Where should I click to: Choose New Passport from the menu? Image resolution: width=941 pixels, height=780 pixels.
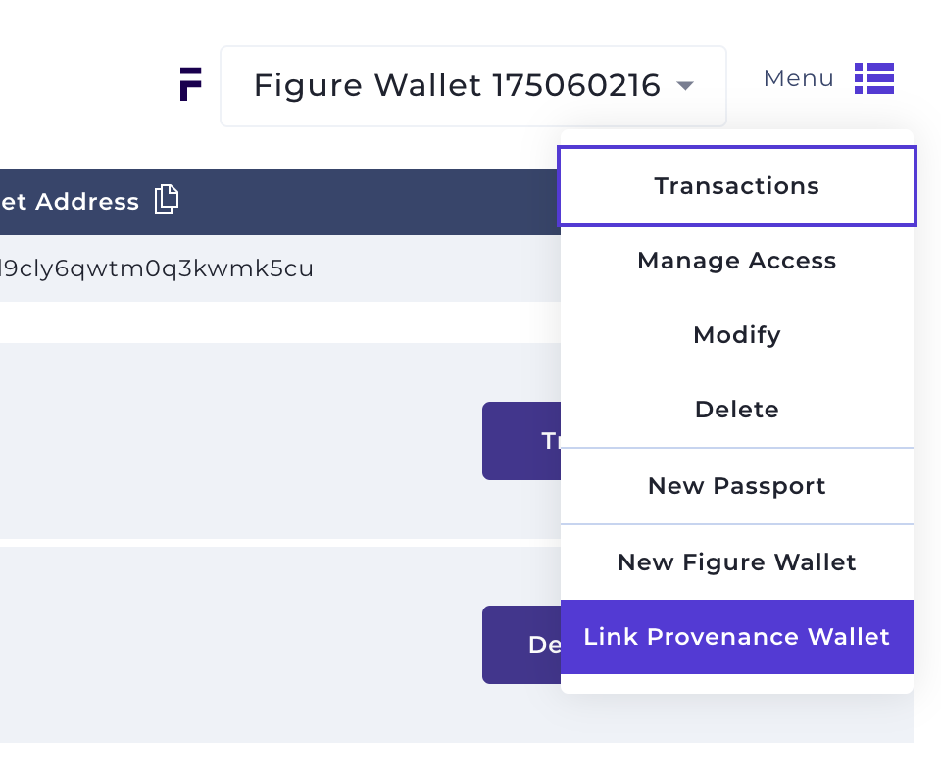click(x=736, y=486)
